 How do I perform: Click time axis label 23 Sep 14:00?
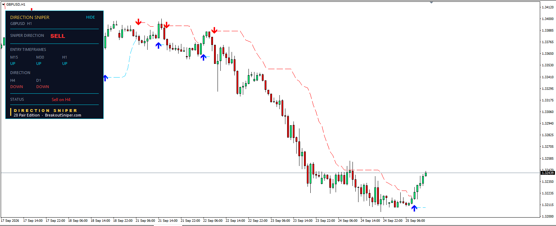(303, 221)
